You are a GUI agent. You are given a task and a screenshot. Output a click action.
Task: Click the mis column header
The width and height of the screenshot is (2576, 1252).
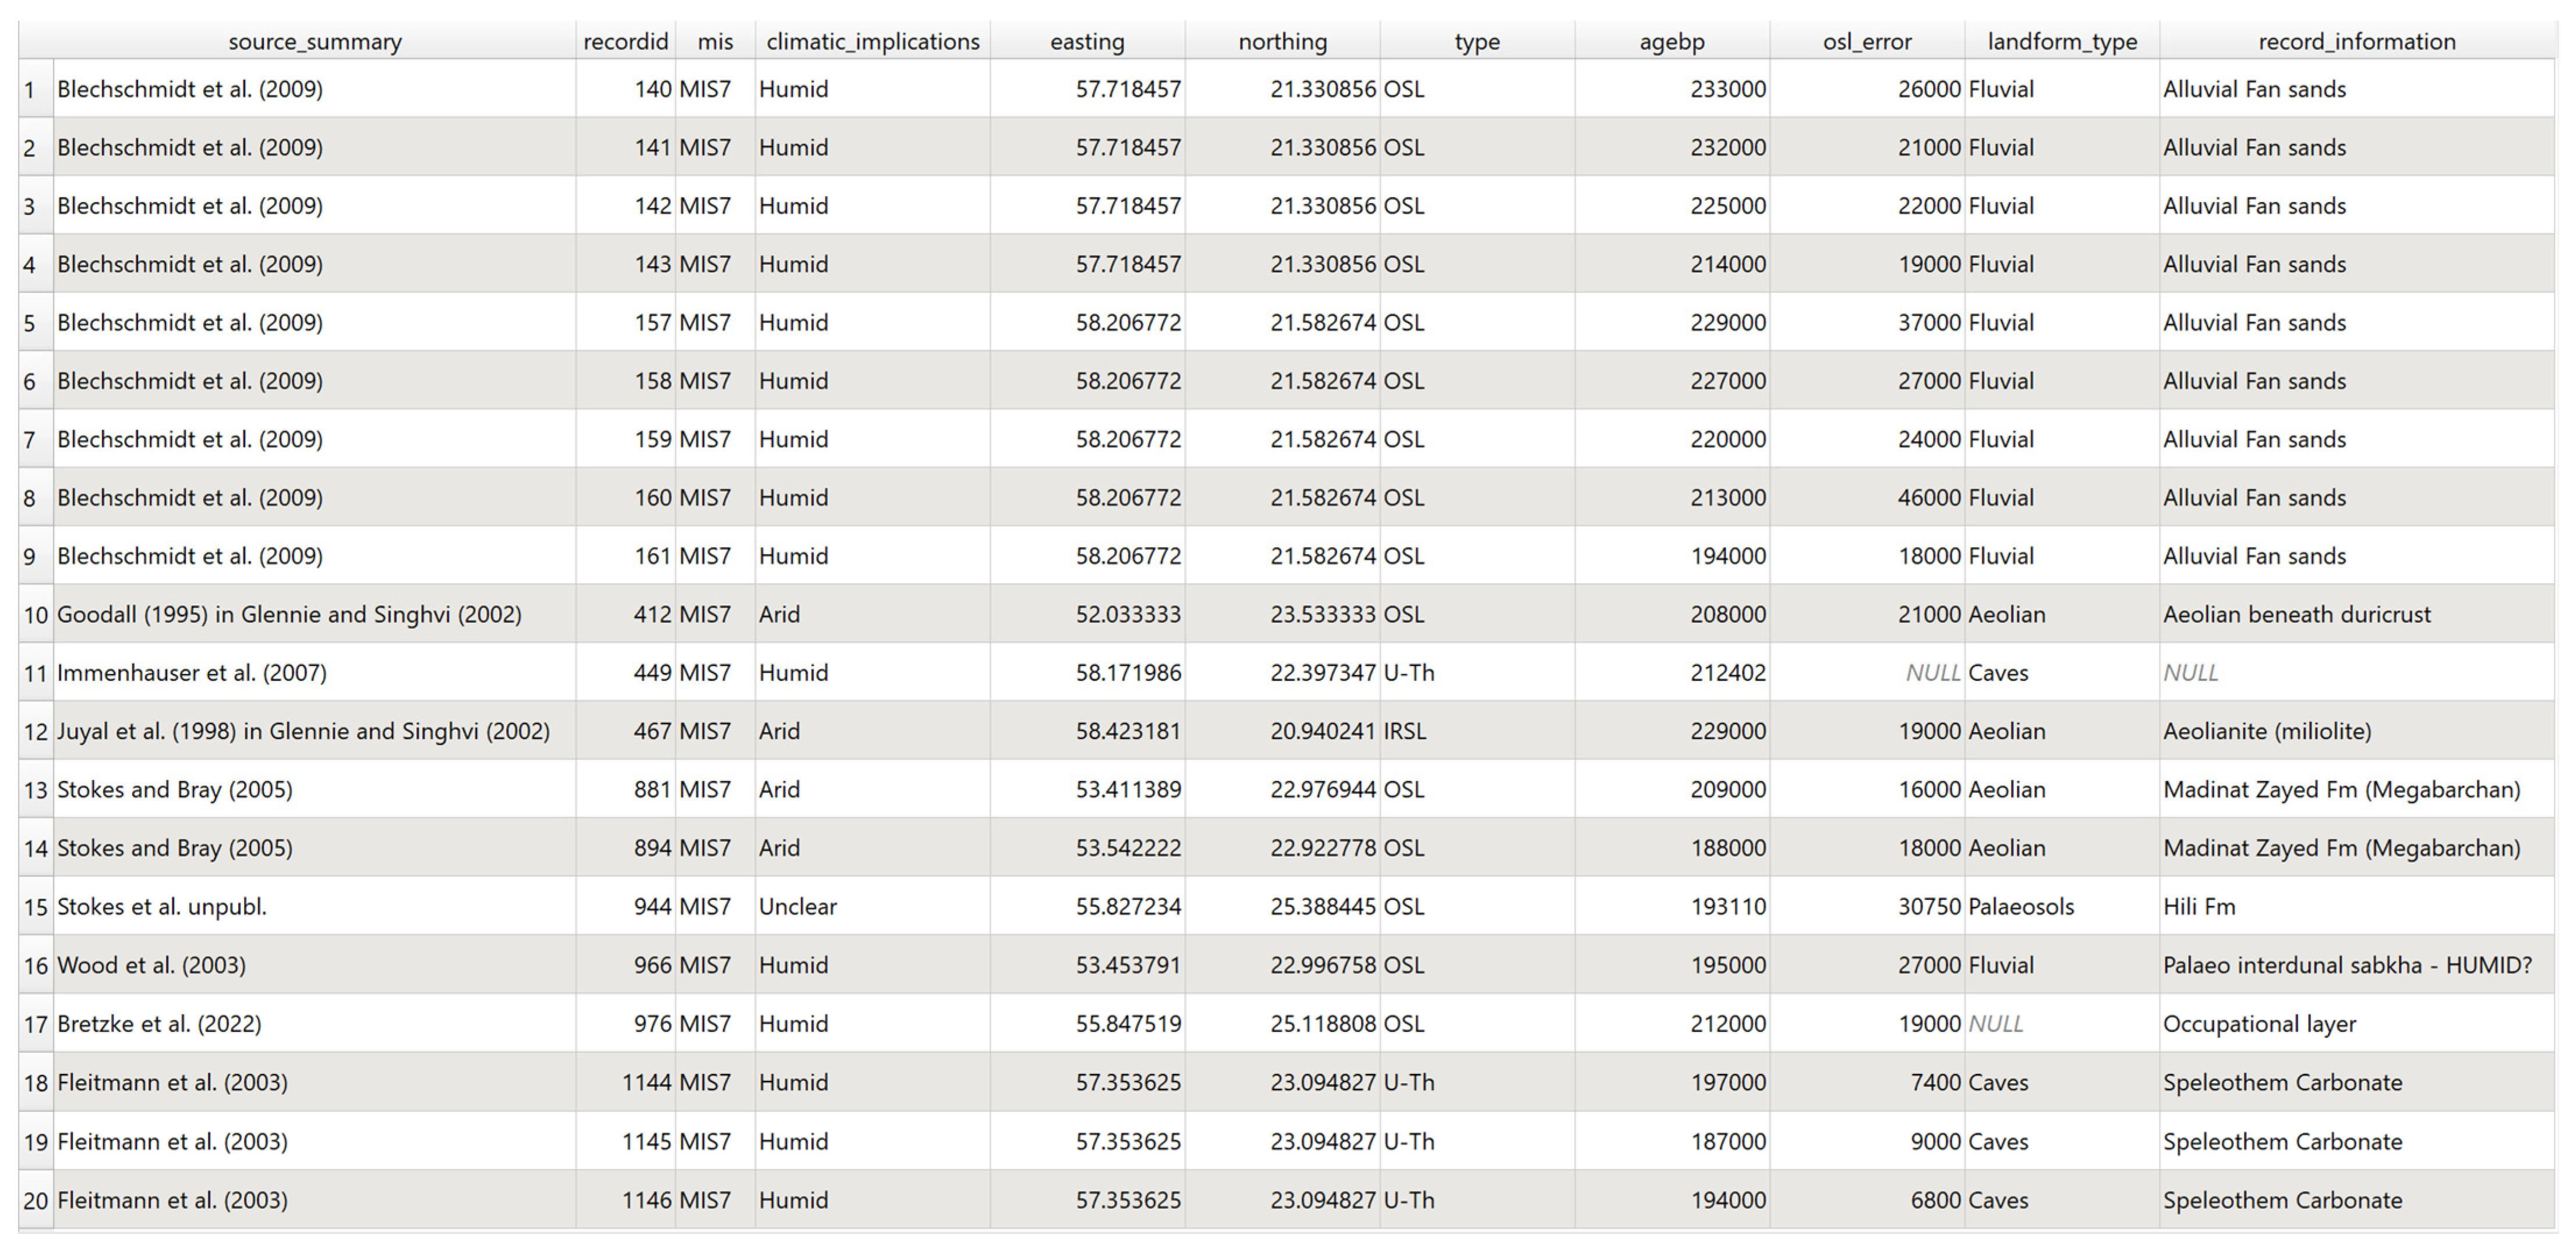(715, 41)
